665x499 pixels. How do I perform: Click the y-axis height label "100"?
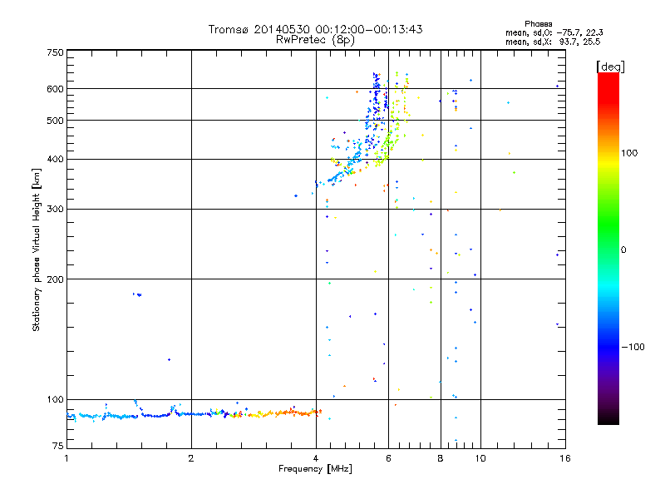coord(55,399)
